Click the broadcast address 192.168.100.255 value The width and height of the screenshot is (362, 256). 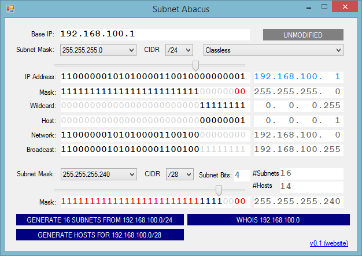coord(298,150)
